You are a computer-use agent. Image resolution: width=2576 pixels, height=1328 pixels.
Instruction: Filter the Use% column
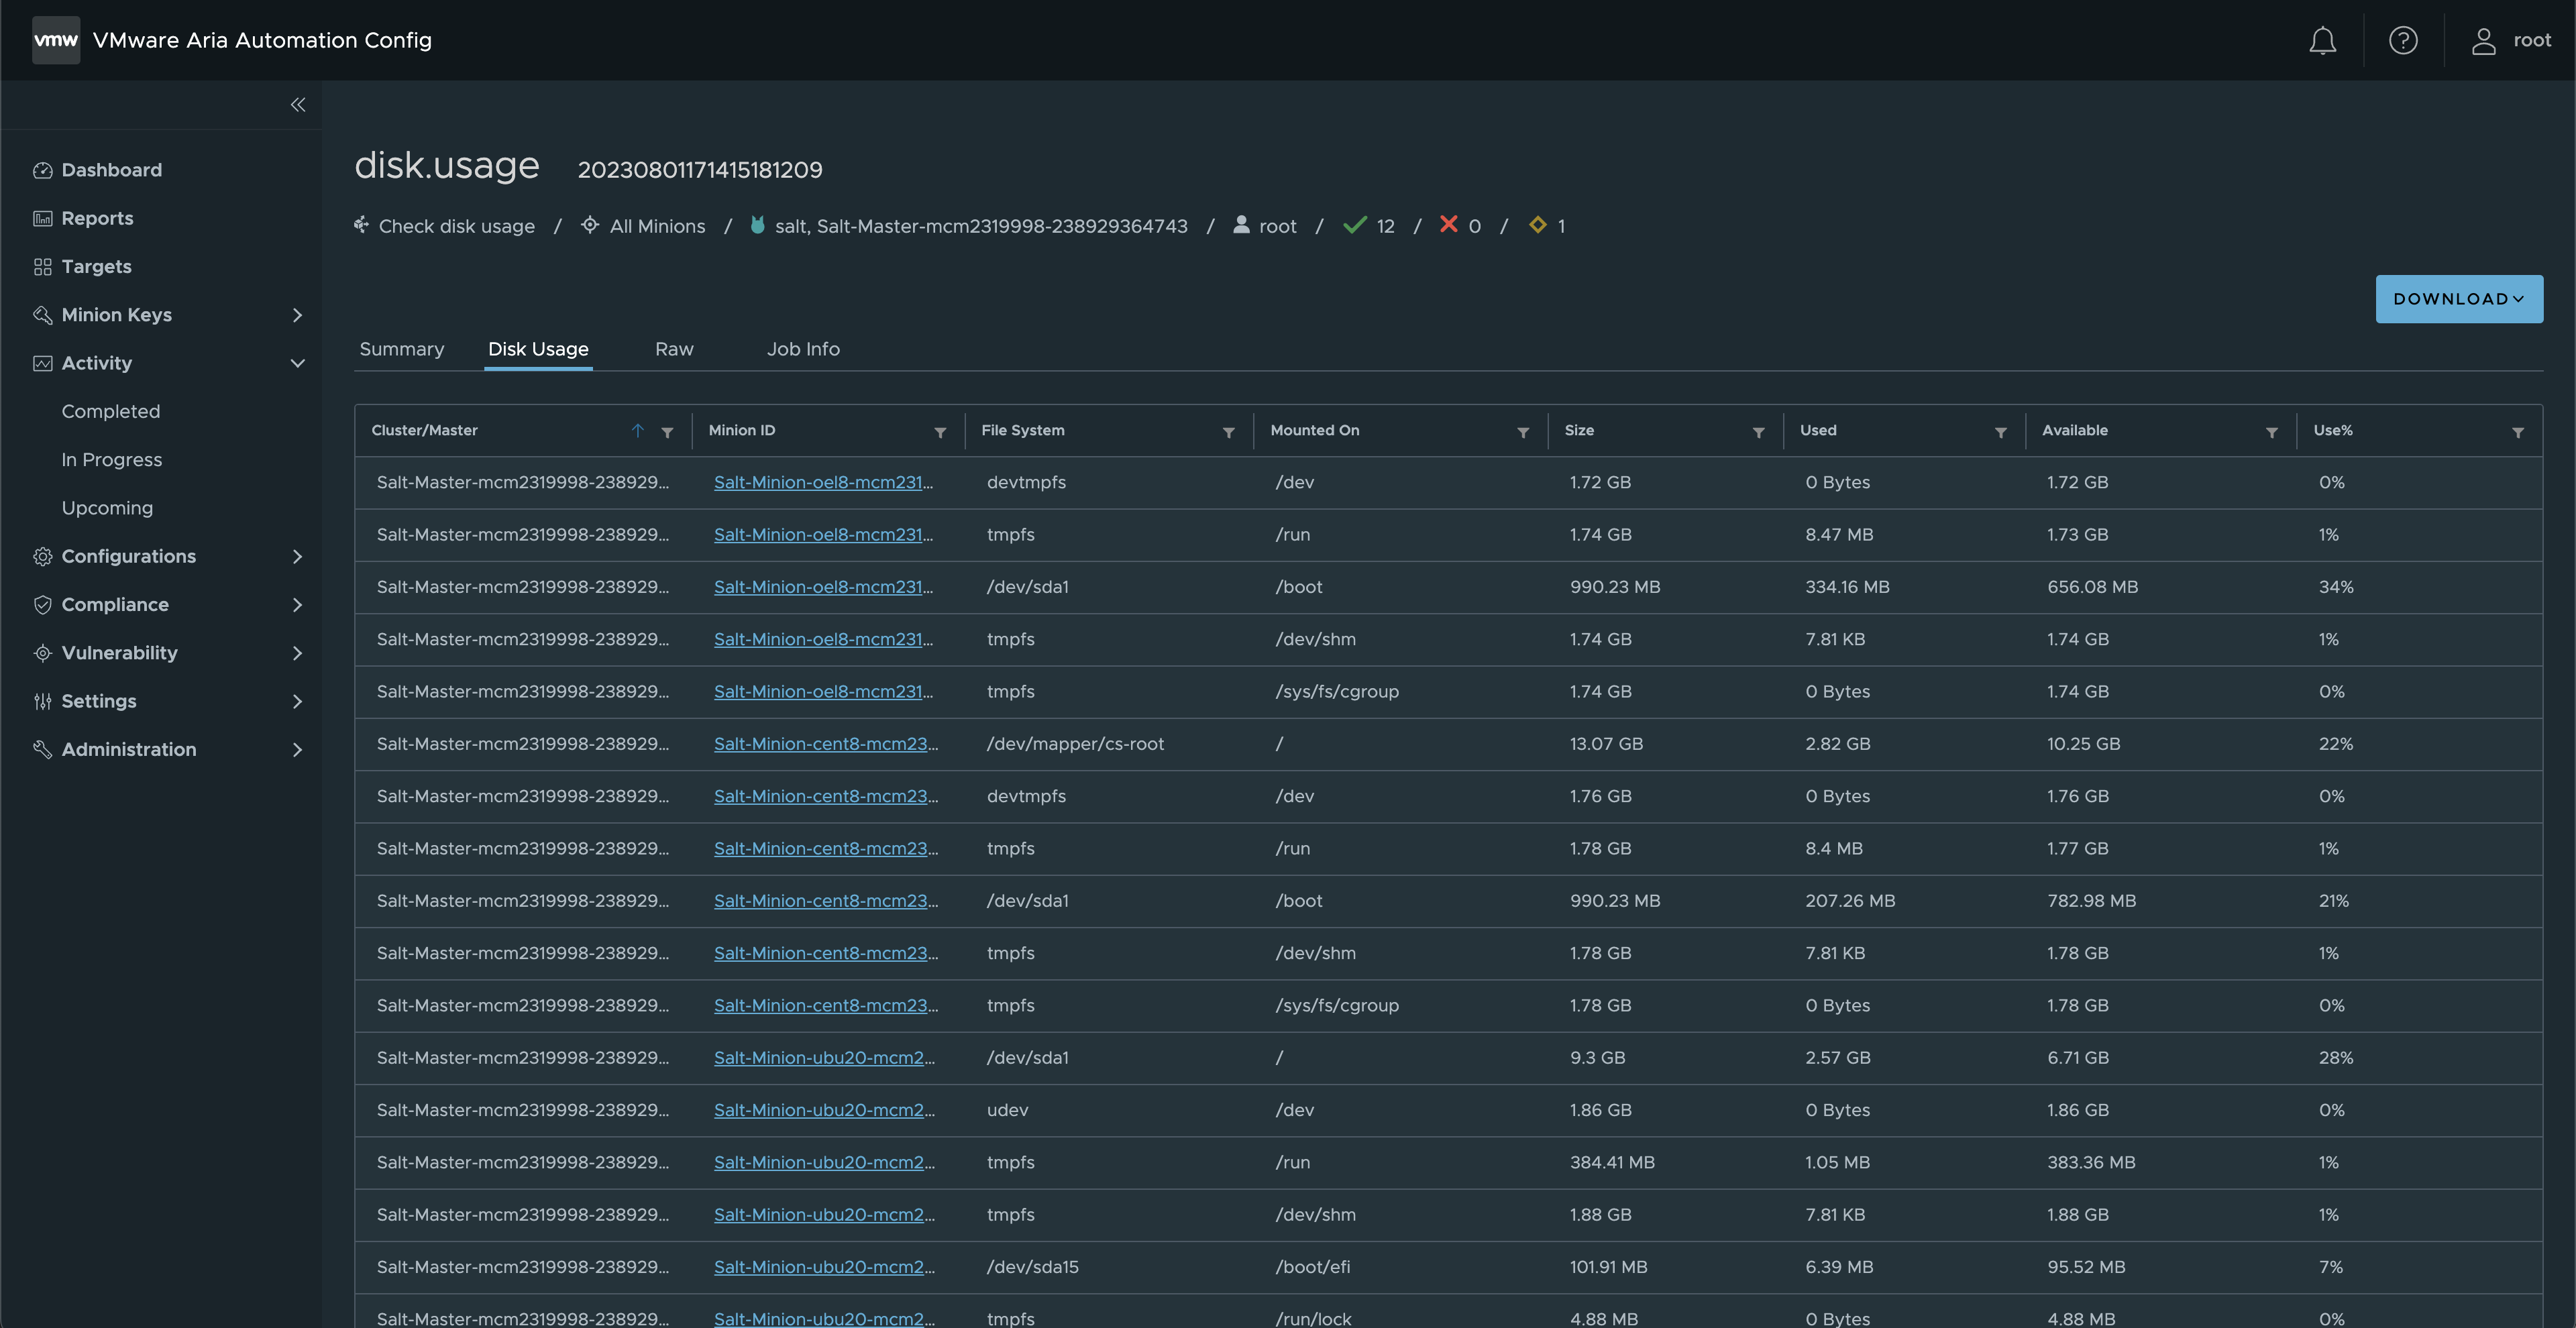coord(2517,432)
